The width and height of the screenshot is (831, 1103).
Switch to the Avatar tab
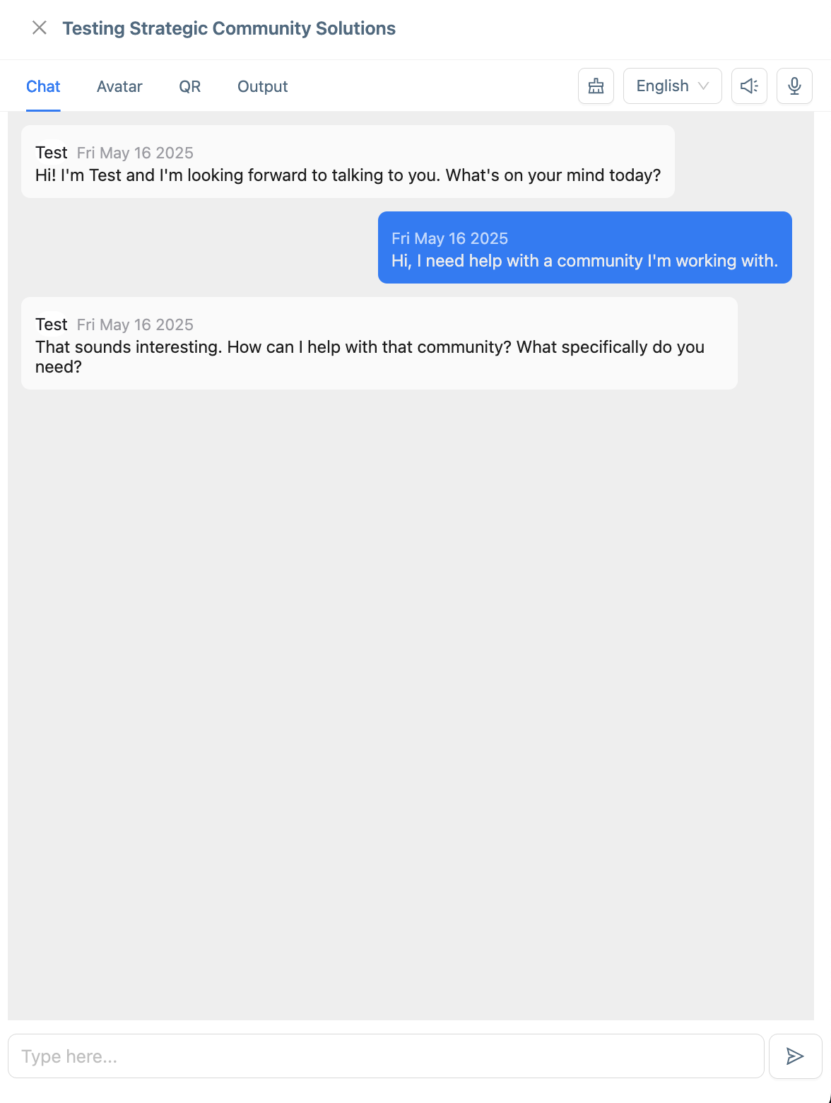pos(119,86)
